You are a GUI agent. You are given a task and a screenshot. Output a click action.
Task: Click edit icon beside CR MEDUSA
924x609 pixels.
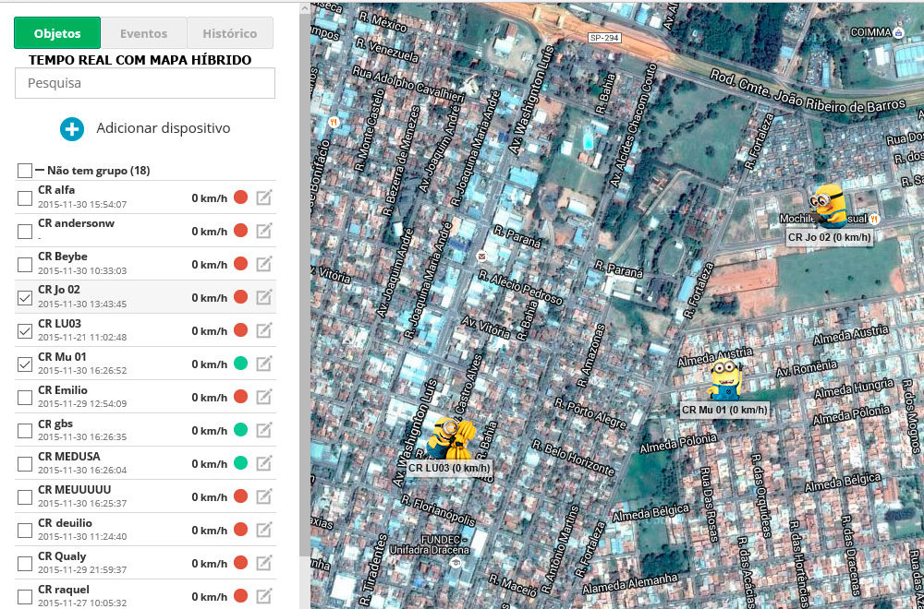264,463
